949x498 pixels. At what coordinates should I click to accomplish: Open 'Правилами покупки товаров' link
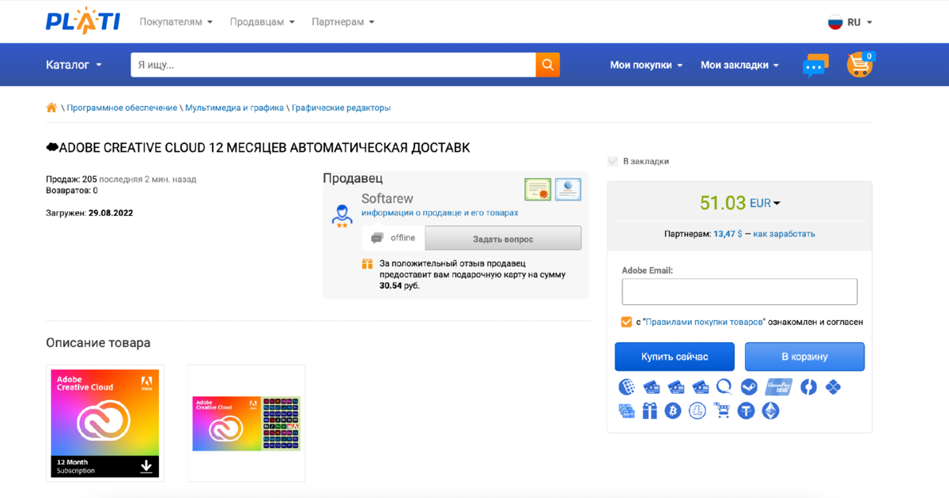705,322
